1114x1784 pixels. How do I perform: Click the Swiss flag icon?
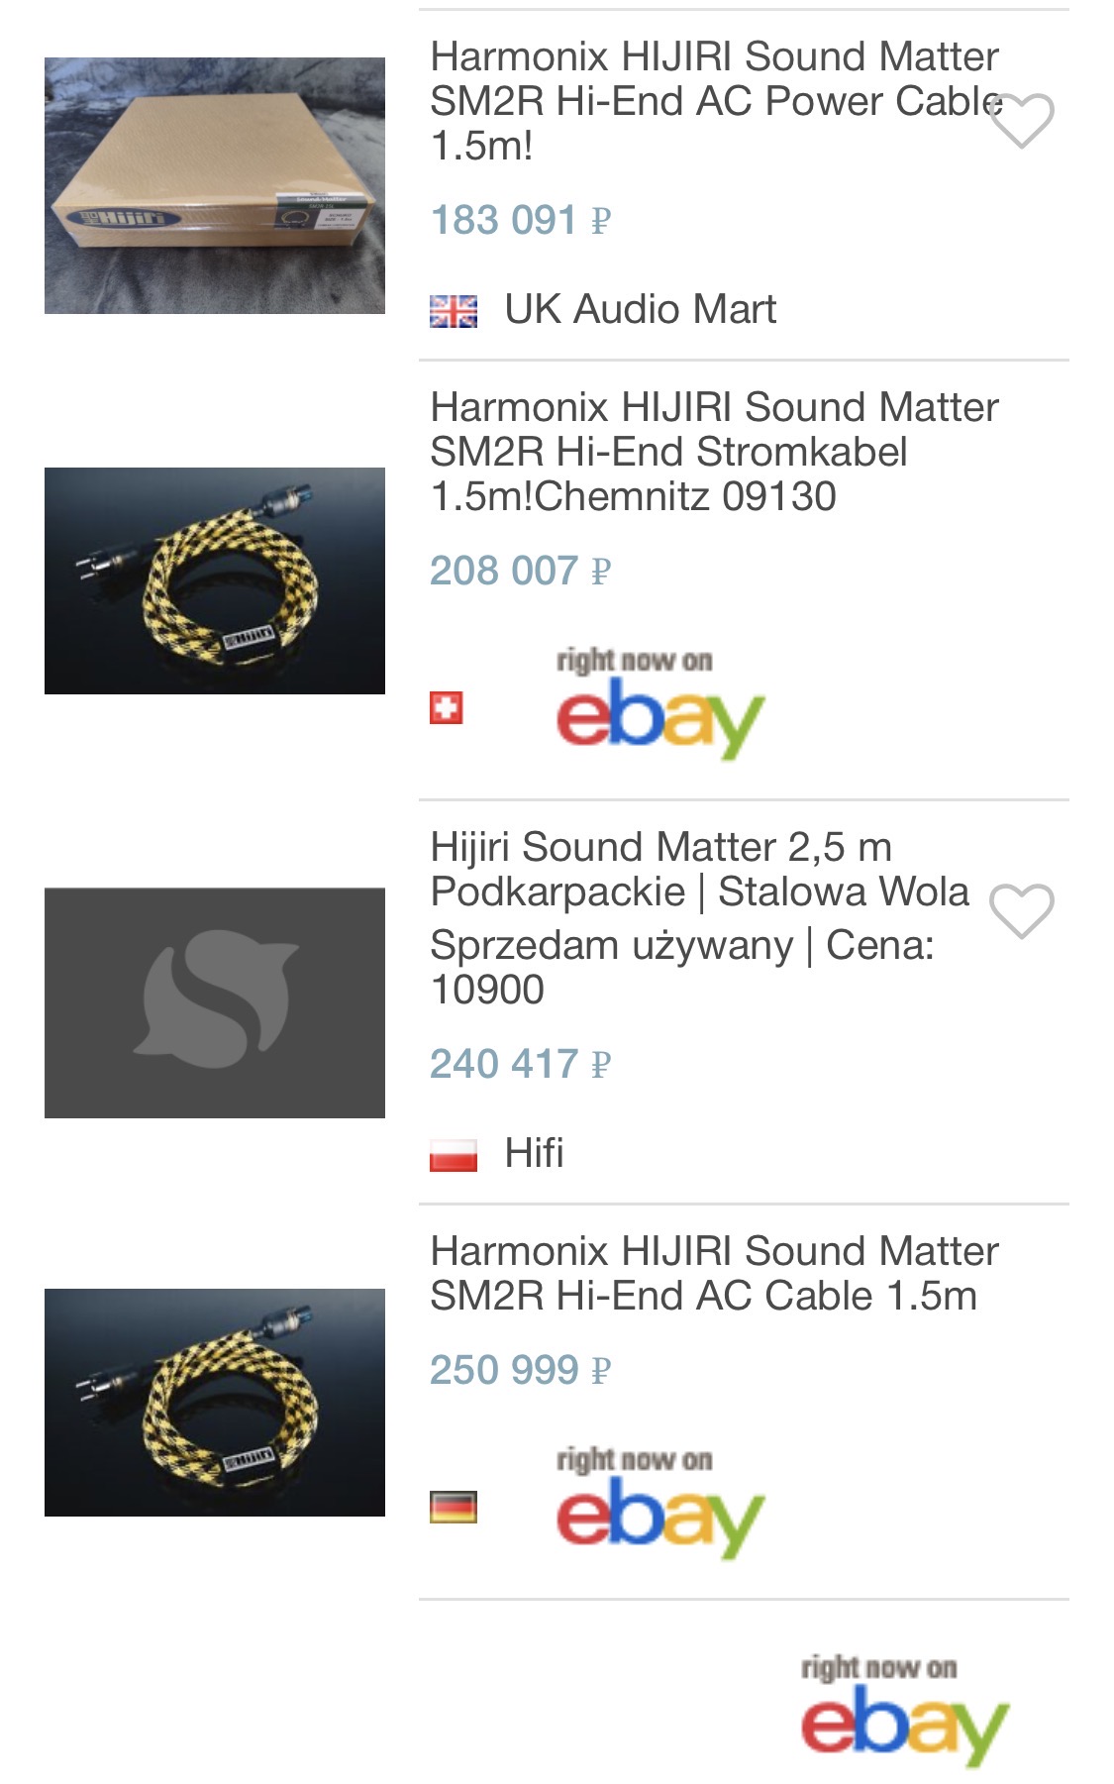click(x=447, y=708)
